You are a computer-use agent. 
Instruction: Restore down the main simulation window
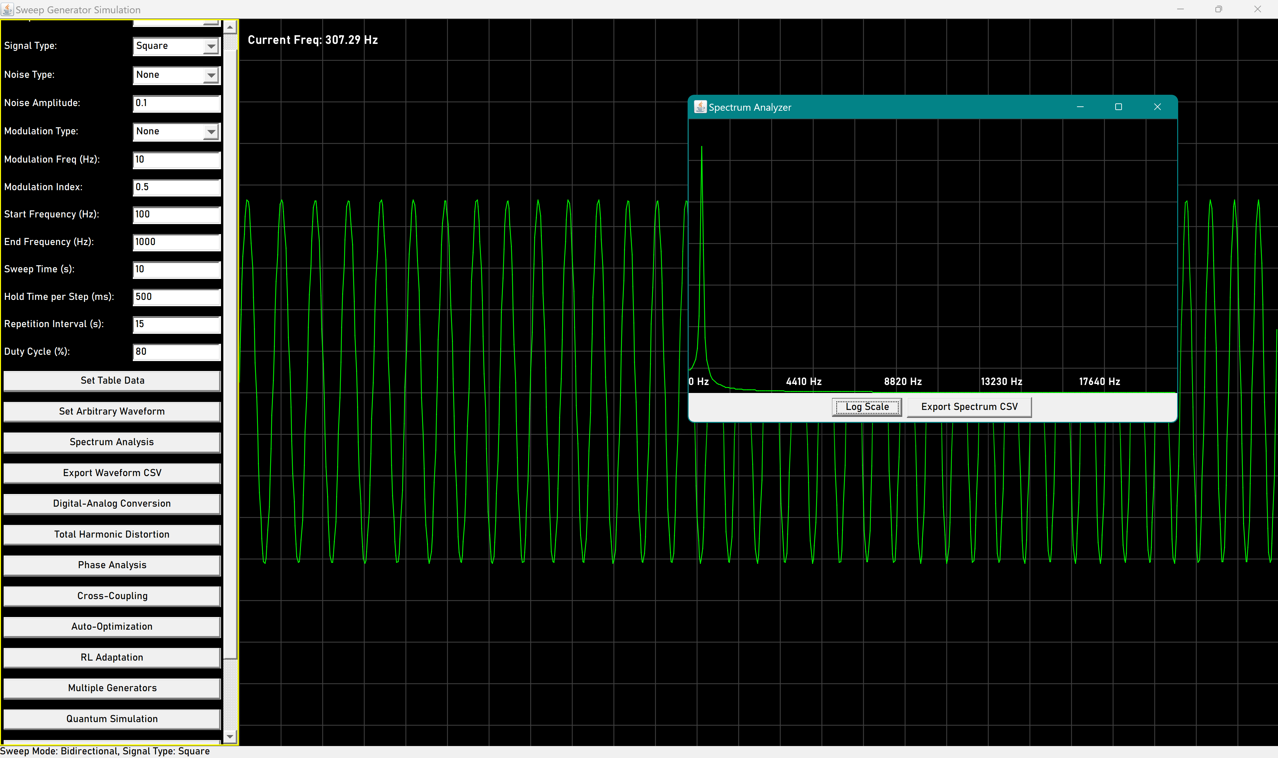tap(1218, 9)
